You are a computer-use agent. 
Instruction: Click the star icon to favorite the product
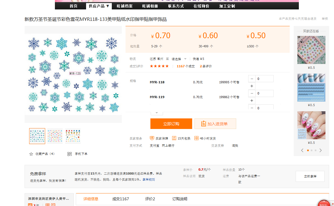coord(31,154)
